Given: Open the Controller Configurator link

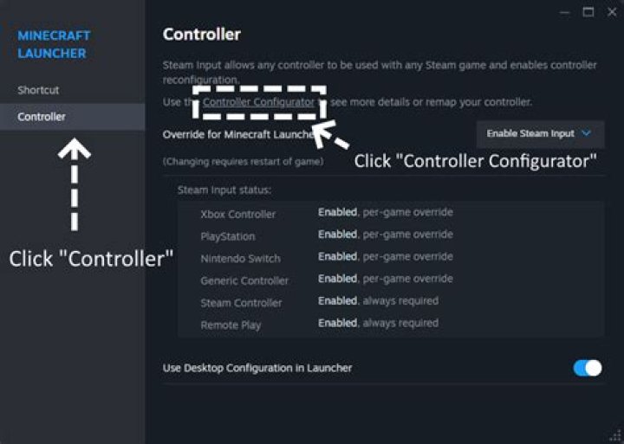Looking at the screenshot, I should click(x=258, y=102).
